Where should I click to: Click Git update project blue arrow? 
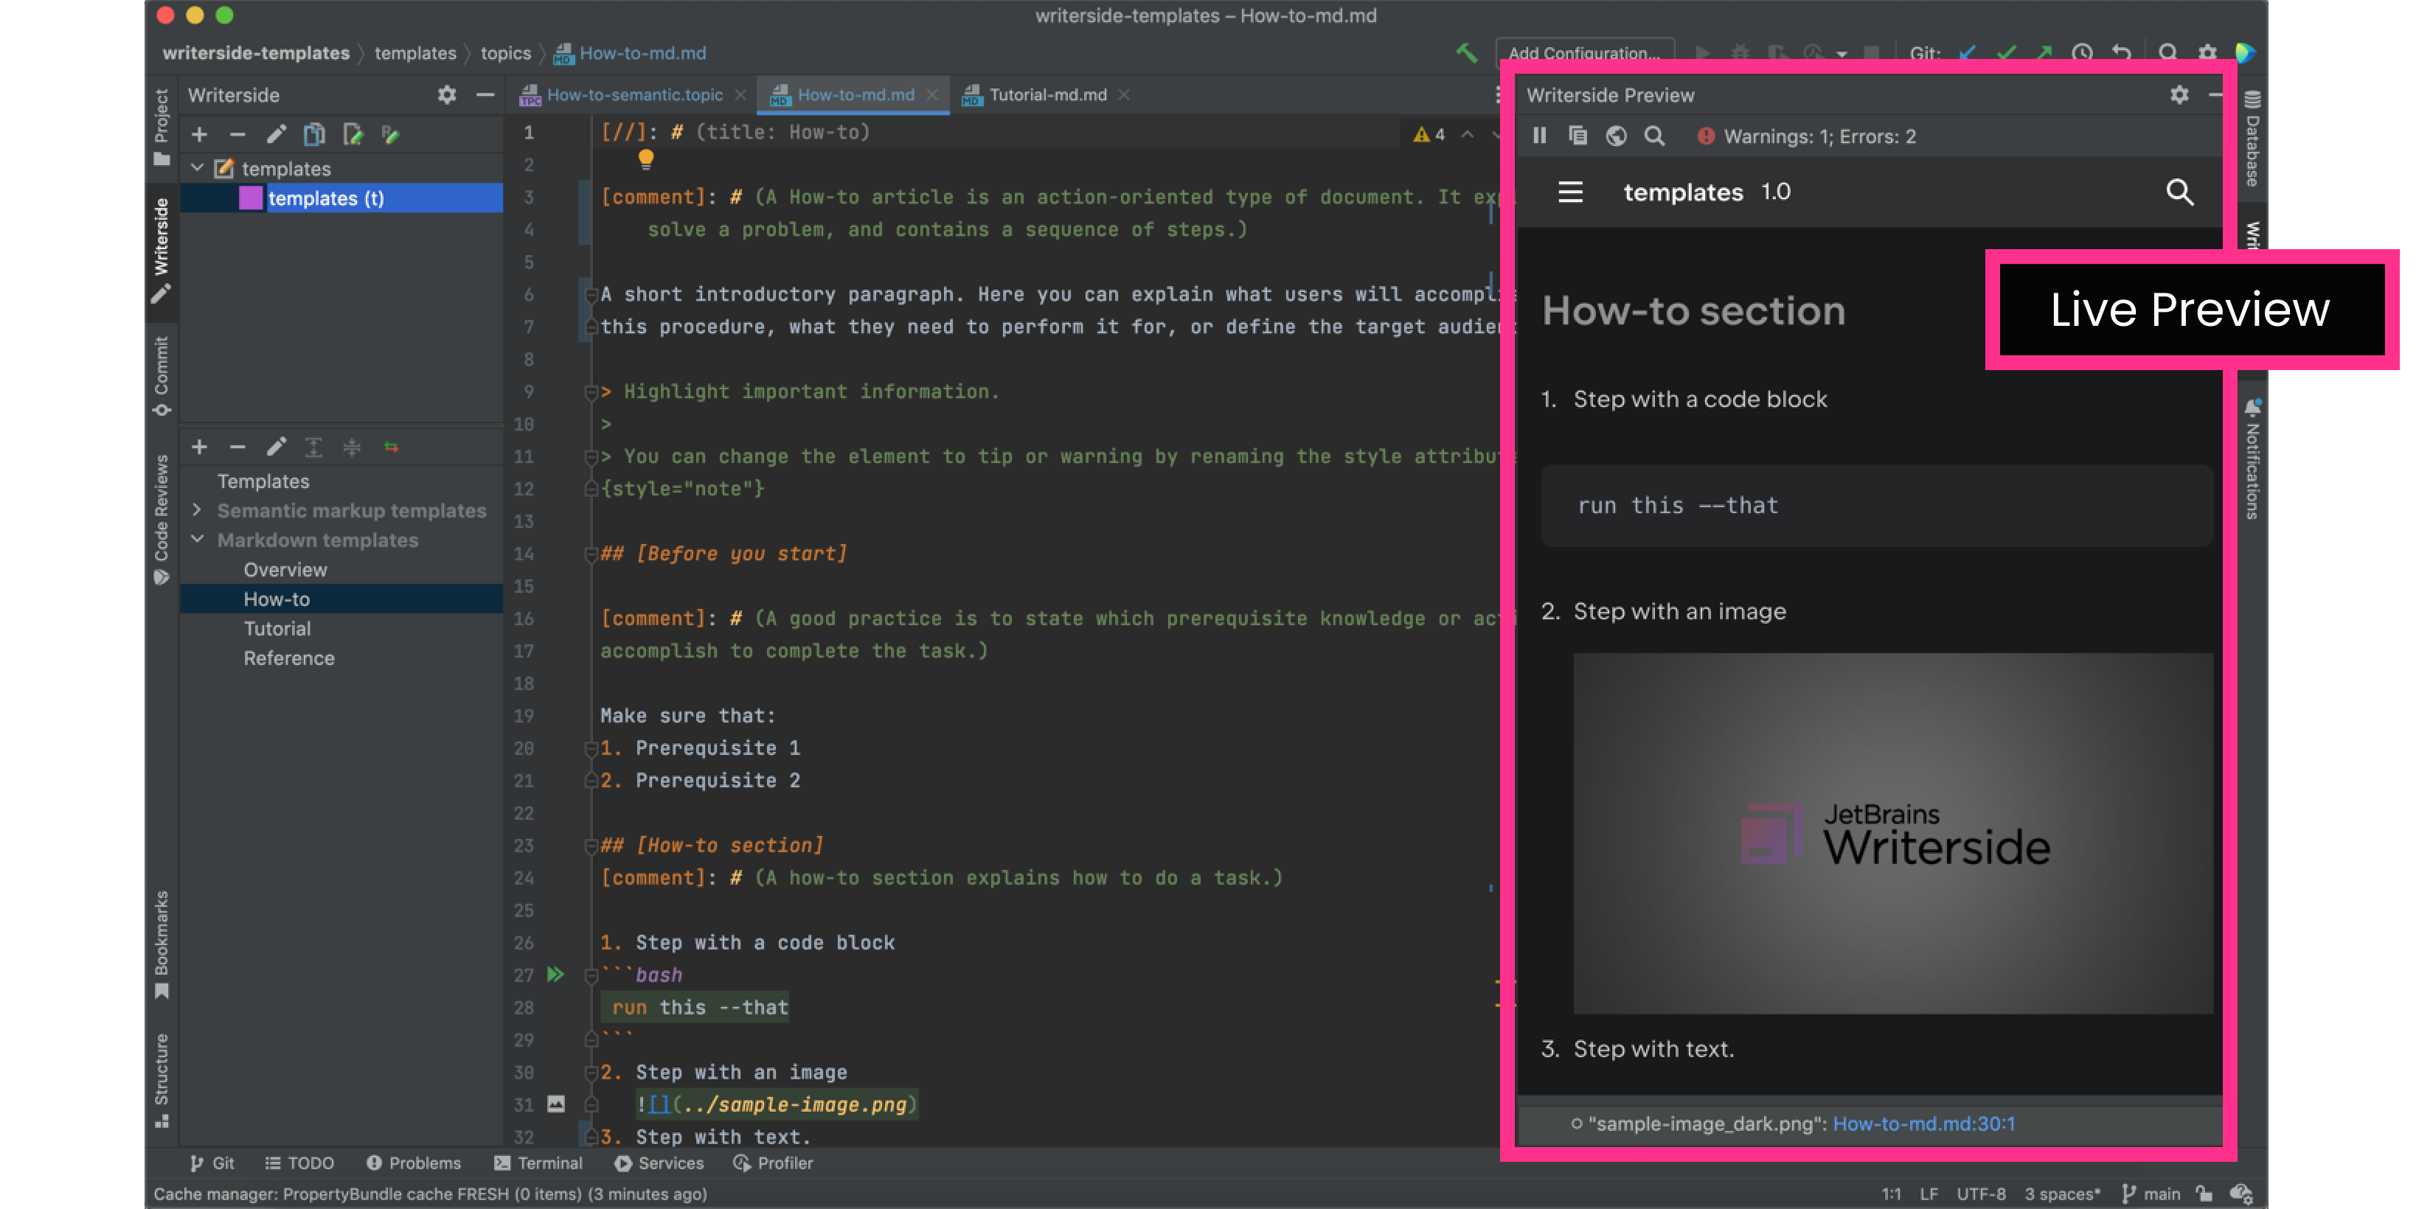1968,52
